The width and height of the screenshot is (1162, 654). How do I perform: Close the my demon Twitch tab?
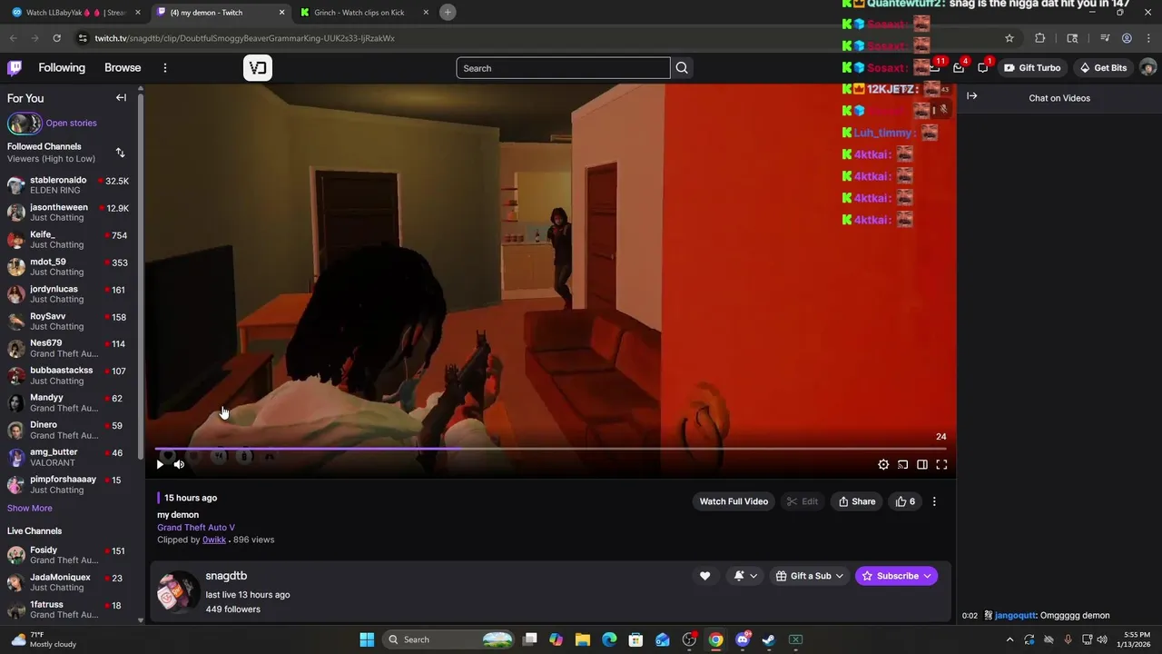281,13
